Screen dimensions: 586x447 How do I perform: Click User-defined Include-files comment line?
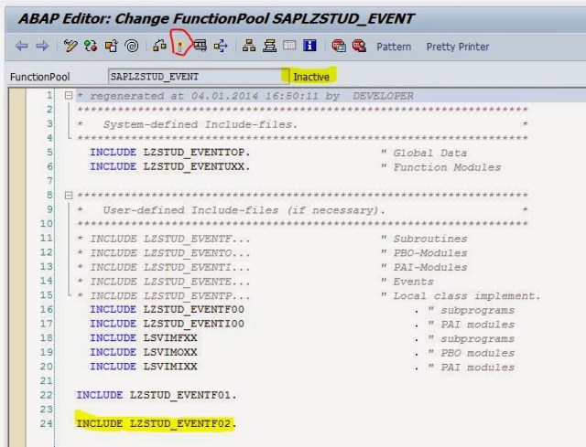pyautogui.click(x=244, y=210)
